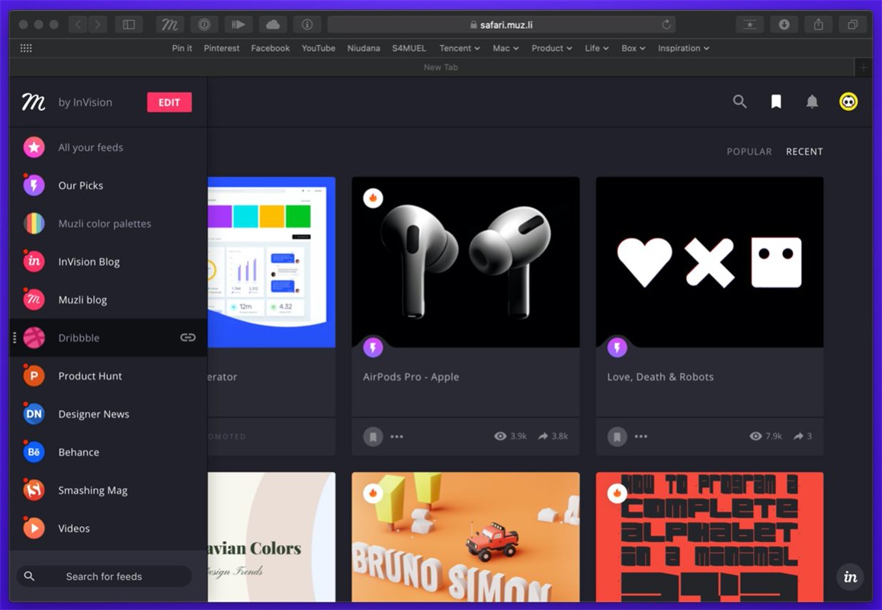Reload the page from the address bar
This screenshot has width=882, height=610.
[666, 24]
